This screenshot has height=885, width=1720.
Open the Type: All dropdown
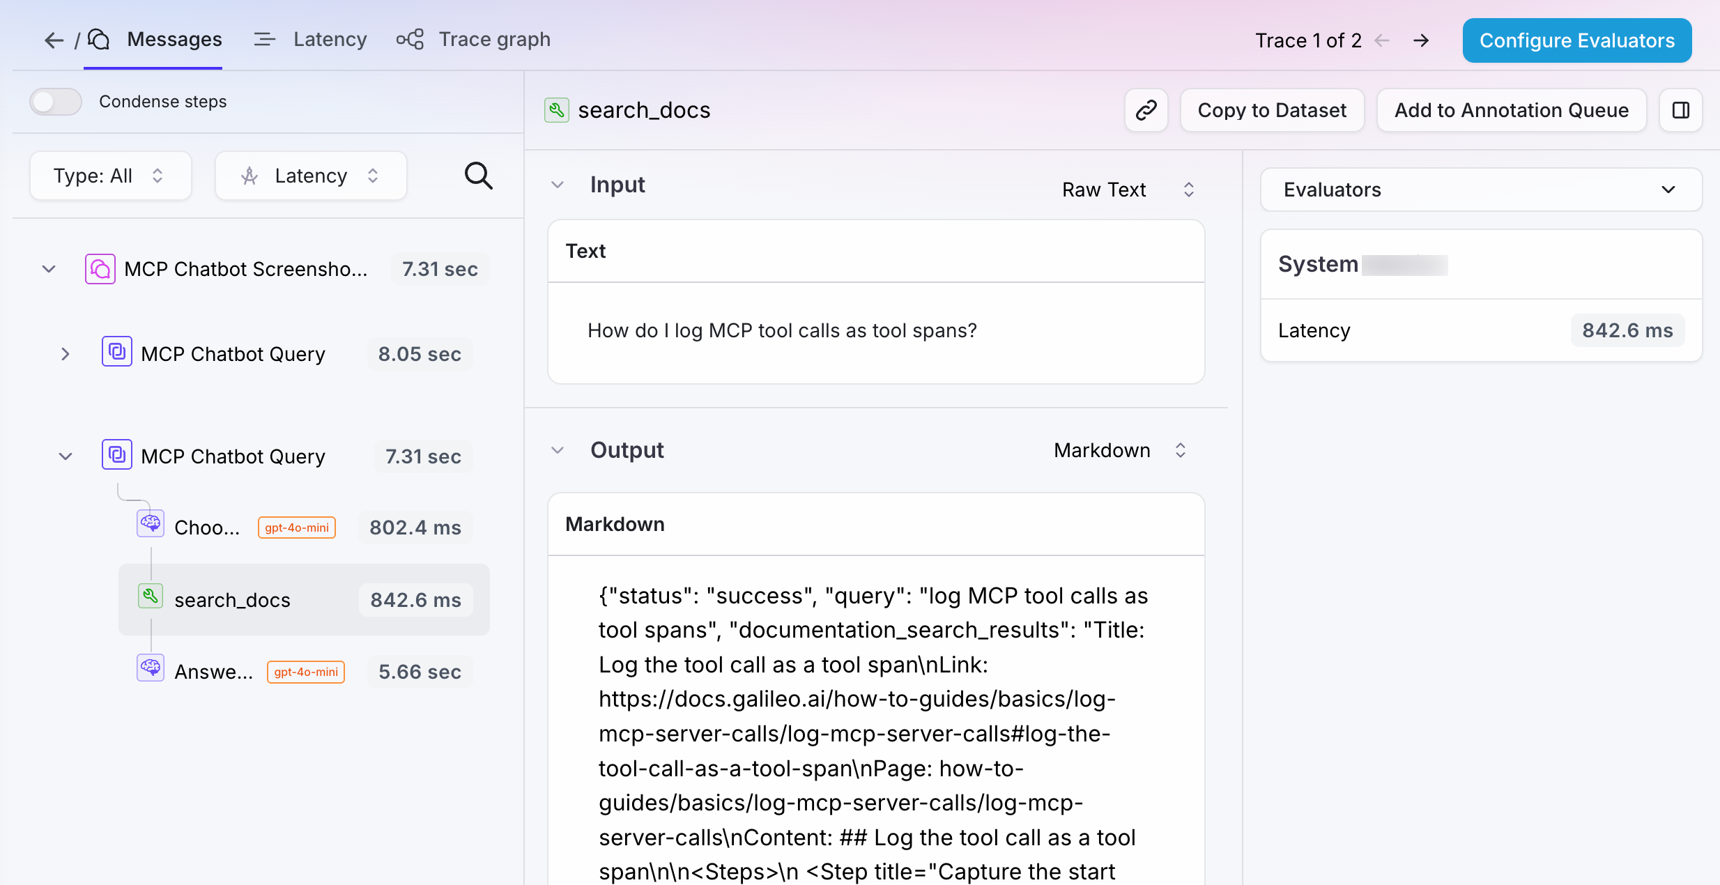click(x=110, y=176)
